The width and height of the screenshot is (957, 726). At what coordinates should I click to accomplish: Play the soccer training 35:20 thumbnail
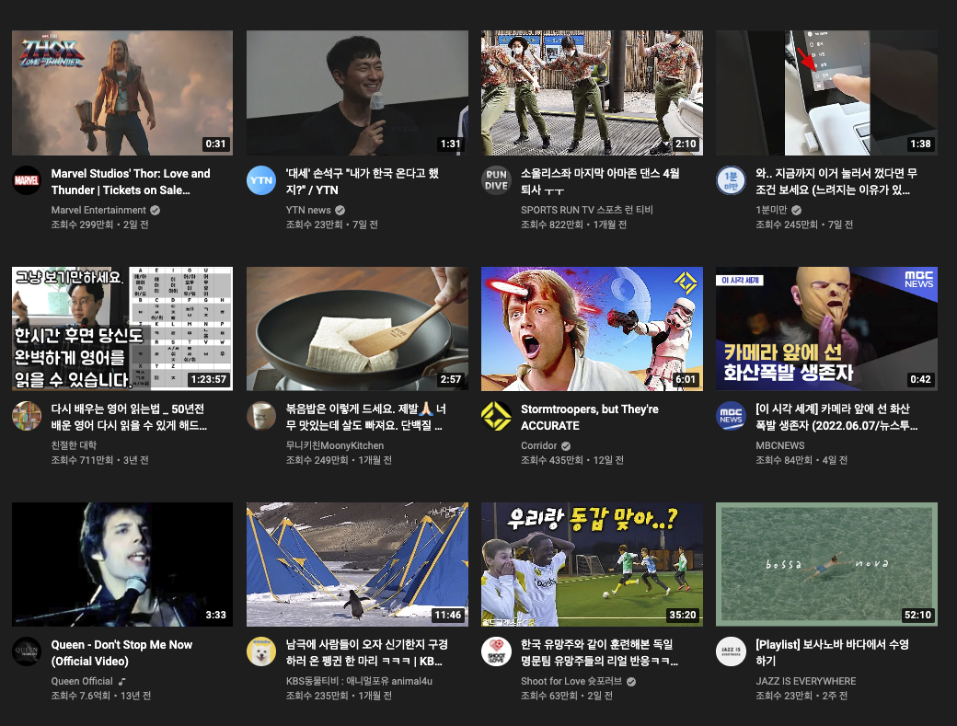pos(592,564)
